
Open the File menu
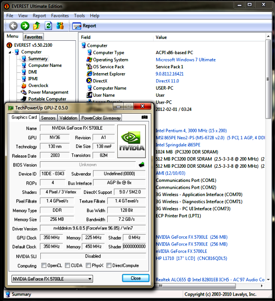click(x=10, y=16)
